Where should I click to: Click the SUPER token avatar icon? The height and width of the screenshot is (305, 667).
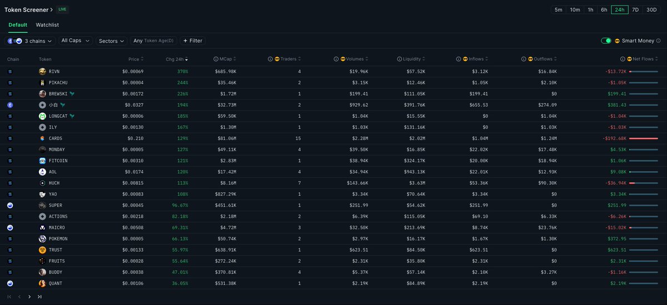42,206
